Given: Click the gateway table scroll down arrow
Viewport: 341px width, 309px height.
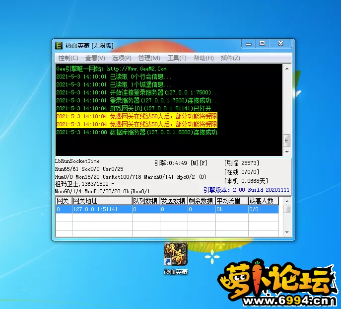Looking at the screenshot, I should pos(287,232).
